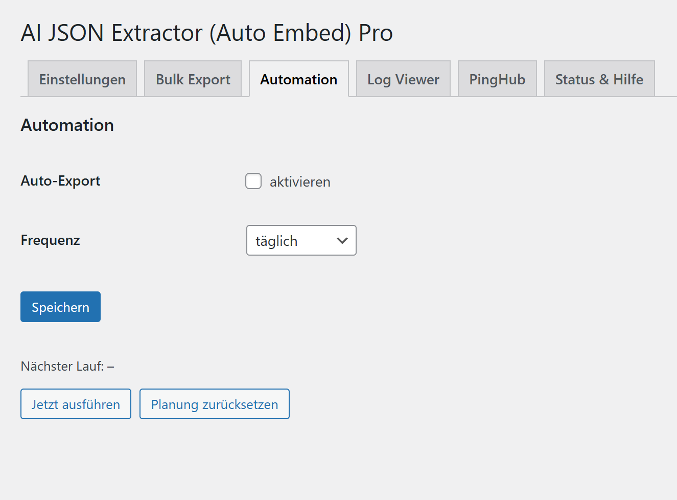Click the AI JSON Extractor page title

click(x=206, y=33)
